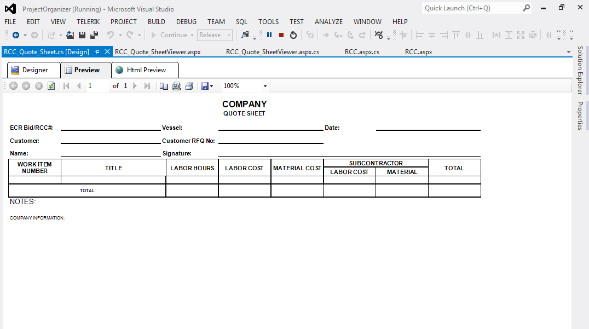This screenshot has height=329, width=589.
Task: Go to previous report page
Action: (79, 86)
